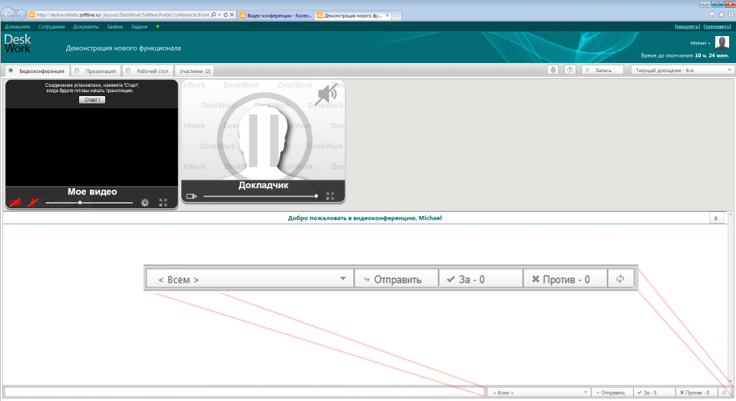Open settings gear in Мое видео

click(x=145, y=203)
